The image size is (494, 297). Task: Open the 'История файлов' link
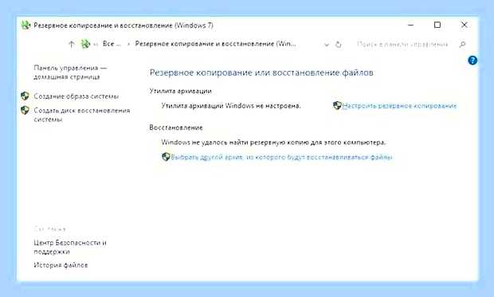pos(61,265)
